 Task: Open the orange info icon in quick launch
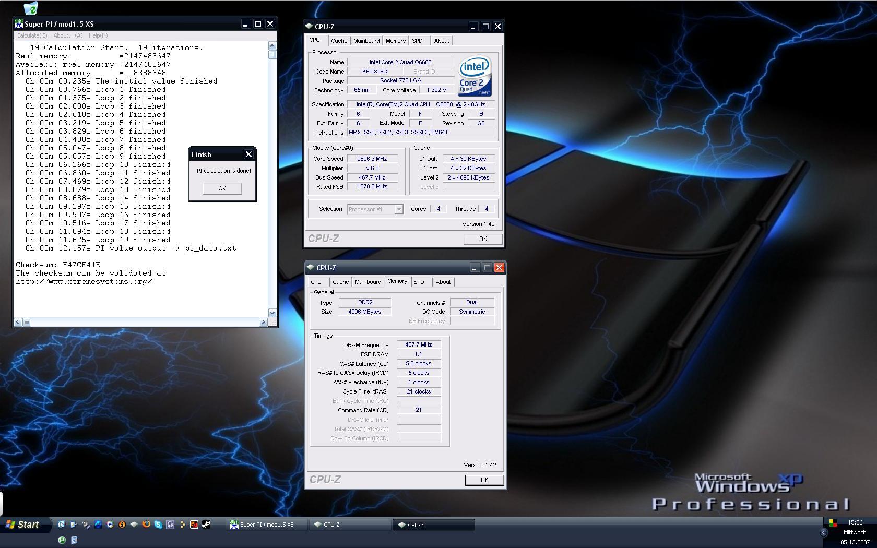122,524
